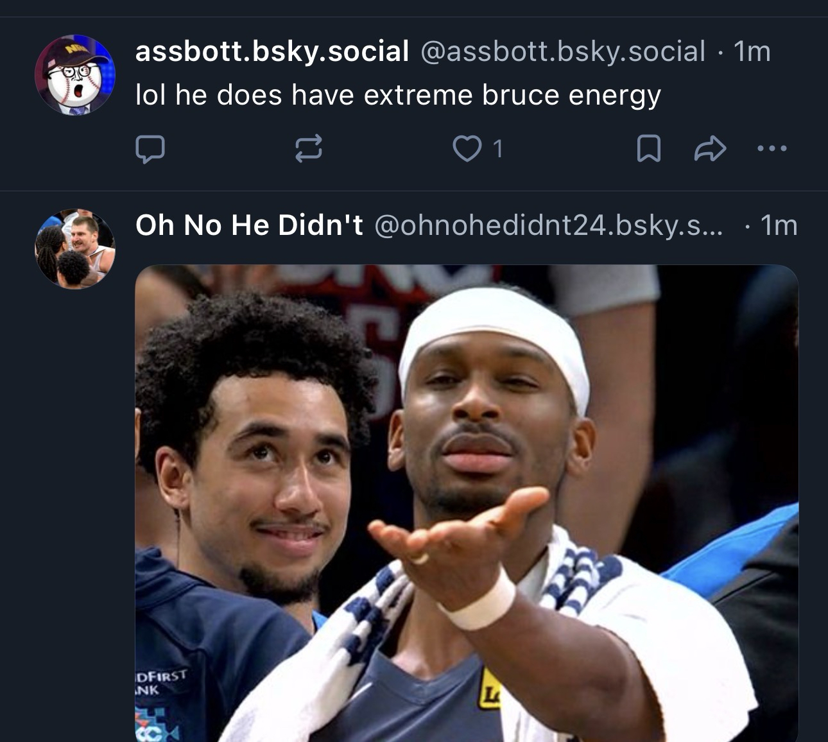Screen dimensions: 828x742
Task: Open assbott's baseball-head avatar profile
Action: 75,75
